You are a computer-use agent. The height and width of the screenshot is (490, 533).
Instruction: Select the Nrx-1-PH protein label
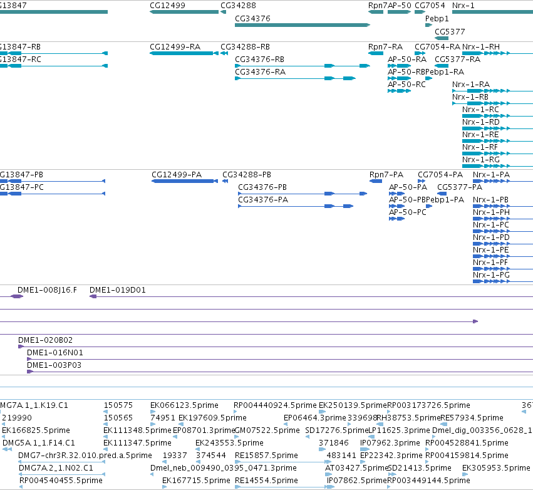[491, 212]
